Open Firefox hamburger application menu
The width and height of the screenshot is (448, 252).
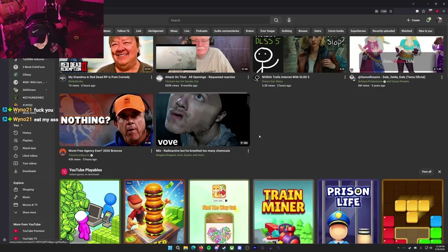(444, 11)
